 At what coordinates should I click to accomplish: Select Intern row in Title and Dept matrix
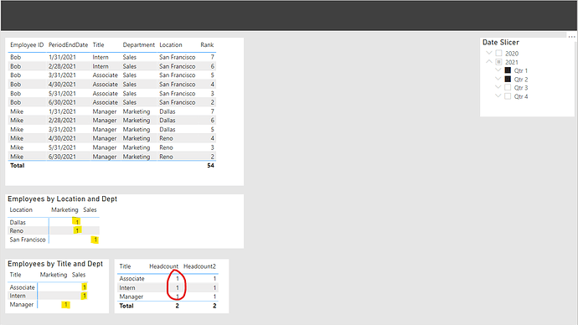48,296
